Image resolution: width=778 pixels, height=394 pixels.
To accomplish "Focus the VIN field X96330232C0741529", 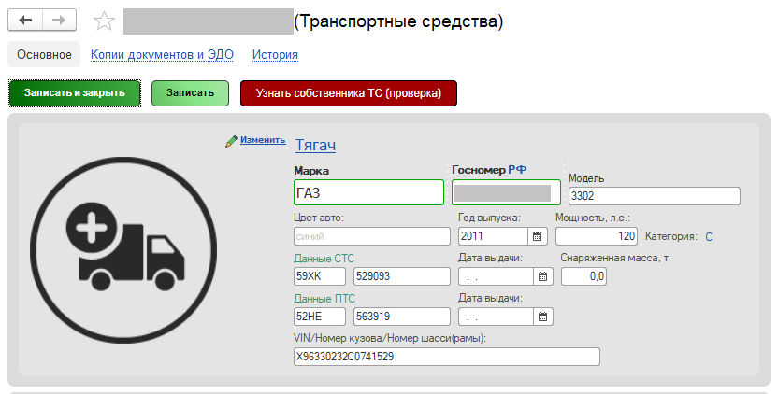I will [447, 357].
